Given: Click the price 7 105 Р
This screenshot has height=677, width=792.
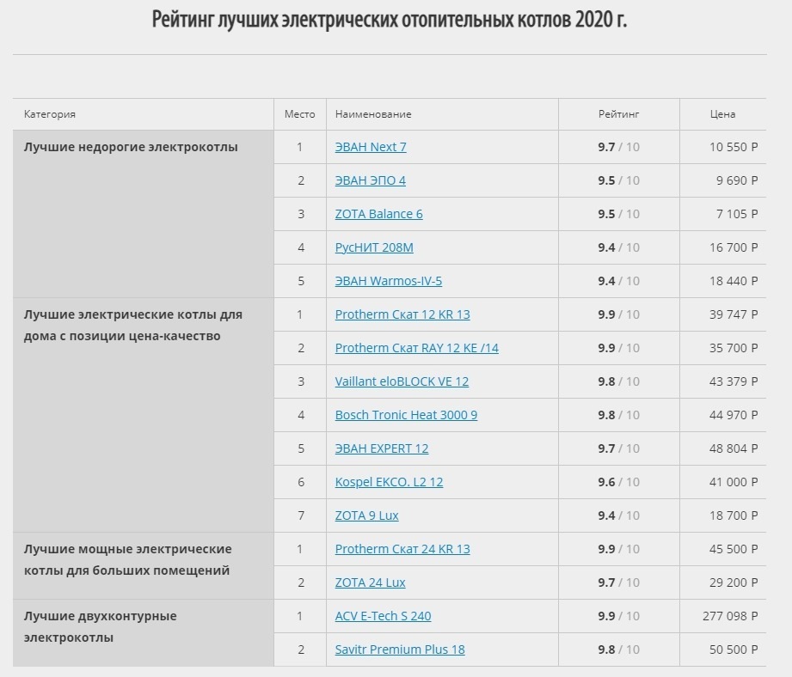Looking at the screenshot, I should click(737, 214).
